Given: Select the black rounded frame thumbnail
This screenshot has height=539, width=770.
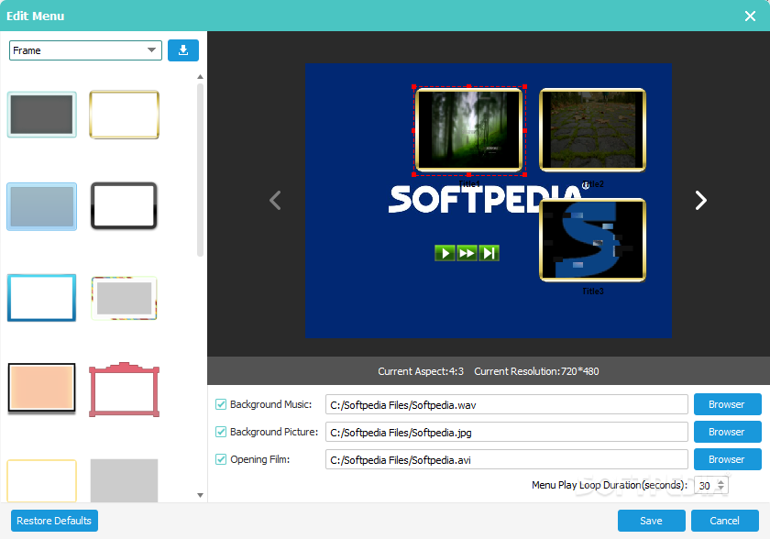Looking at the screenshot, I should coord(125,205).
